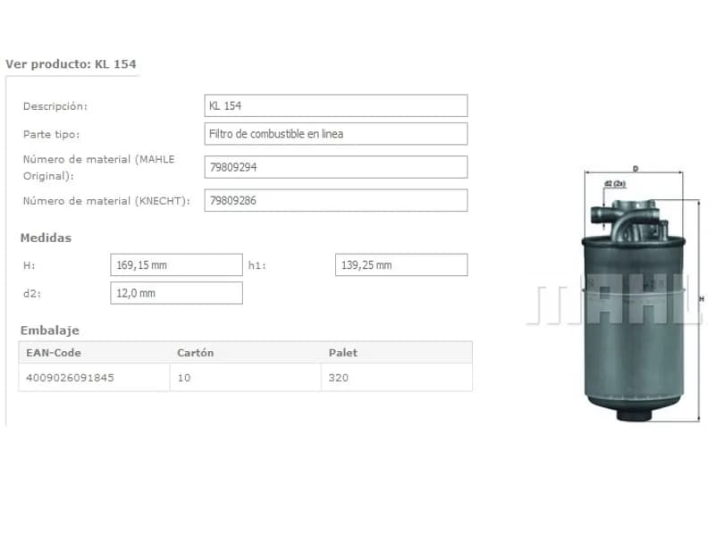Click the h1 measurement field 139,25 mm
The height and width of the screenshot is (536, 715).
click(401, 264)
